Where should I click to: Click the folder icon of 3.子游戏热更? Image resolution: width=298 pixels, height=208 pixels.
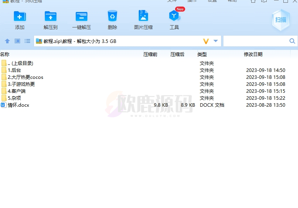click(x=3, y=84)
